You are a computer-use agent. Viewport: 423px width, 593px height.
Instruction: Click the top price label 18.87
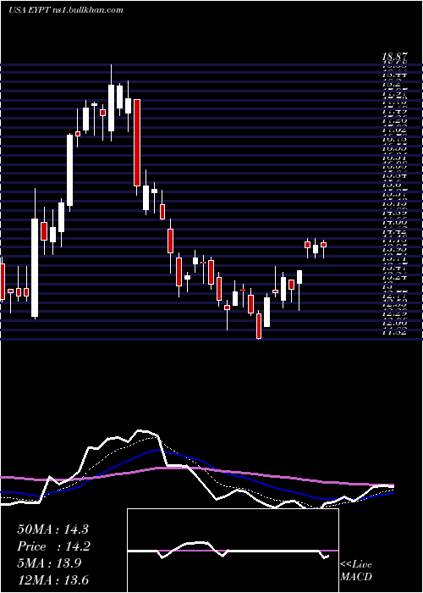[x=395, y=57]
